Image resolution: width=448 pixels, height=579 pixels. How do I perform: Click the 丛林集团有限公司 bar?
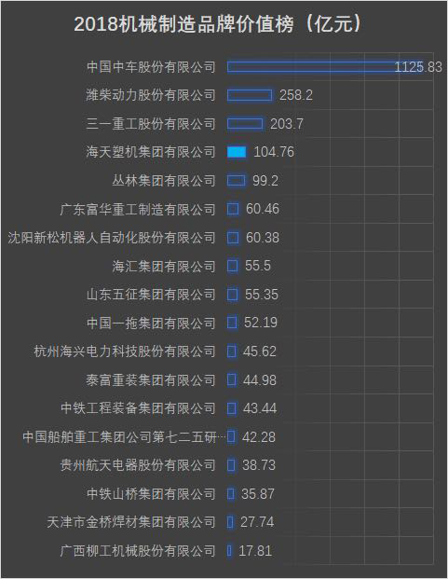pos(236,181)
